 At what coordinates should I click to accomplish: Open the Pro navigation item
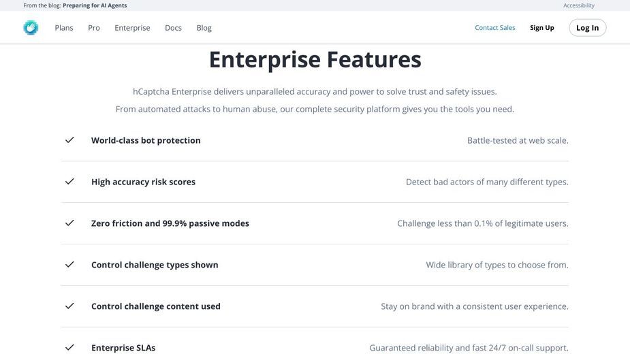(x=94, y=28)
